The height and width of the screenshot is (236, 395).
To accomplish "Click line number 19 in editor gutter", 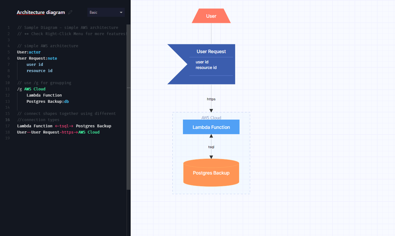I will (x=8, y=138).
